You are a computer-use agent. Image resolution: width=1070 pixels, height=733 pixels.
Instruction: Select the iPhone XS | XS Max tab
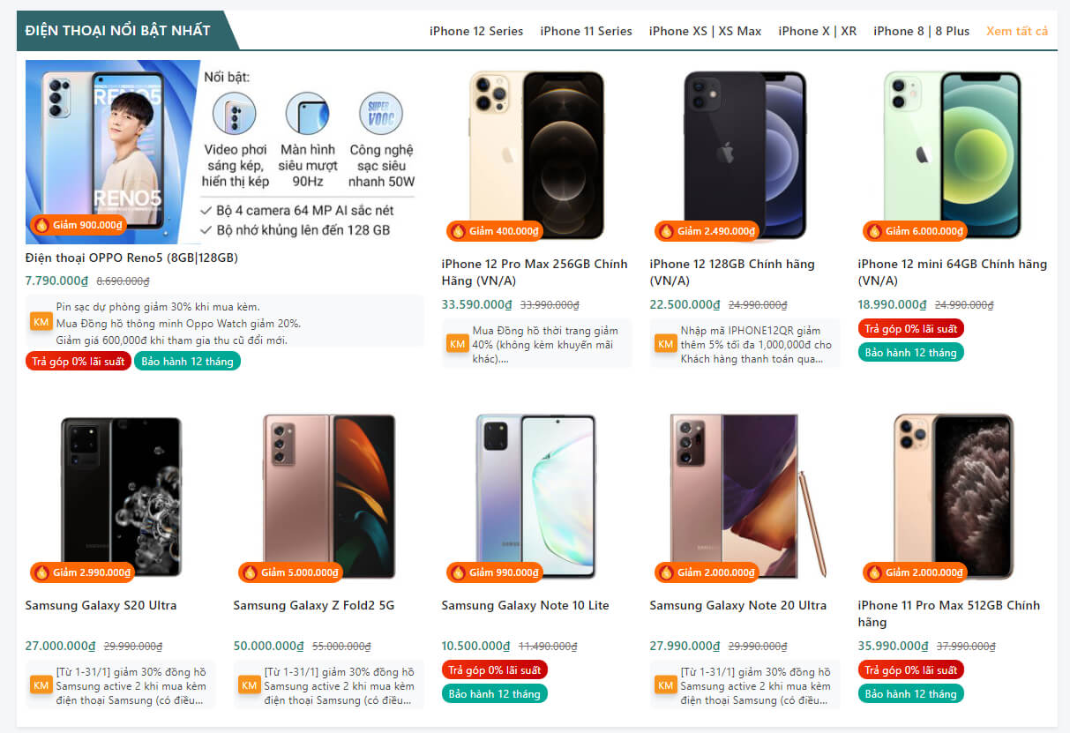(x=705, y=31)
